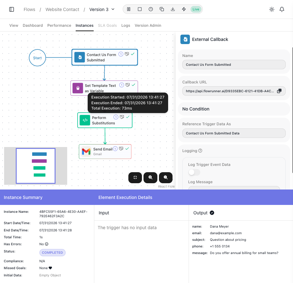Click the React Flow attribution link
This screenshot has height=283, width=293.
[x=166, y=186]
